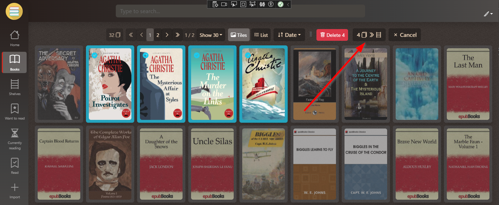Select the Captain Blood Returns cover

click(59, 164)
